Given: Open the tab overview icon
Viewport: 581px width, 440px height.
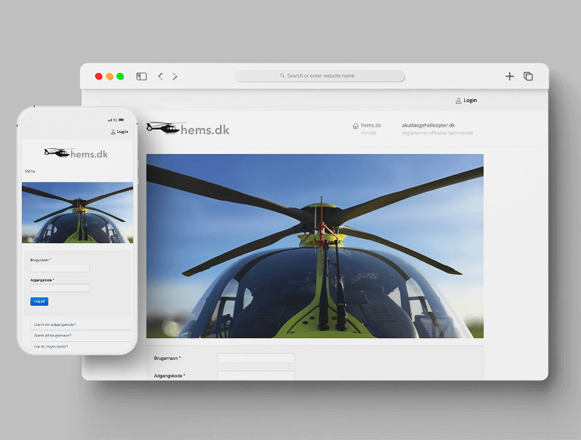Looking at the screenshot, I should pyautogui.click(x=528, y=76).
